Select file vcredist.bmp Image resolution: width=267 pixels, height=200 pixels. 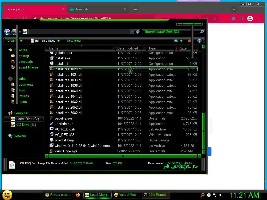click(123, 140)
